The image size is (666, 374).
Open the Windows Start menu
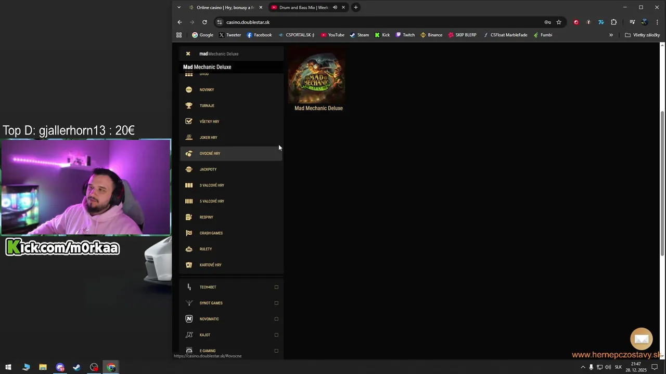pyautogui.click(x=8, y=367)
